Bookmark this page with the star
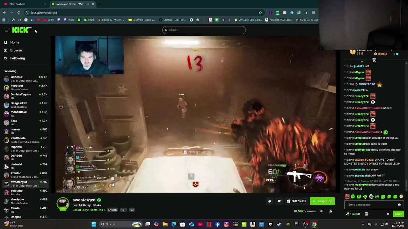The height and width of the screenshot is (229, 408). [x=260, y=13]
